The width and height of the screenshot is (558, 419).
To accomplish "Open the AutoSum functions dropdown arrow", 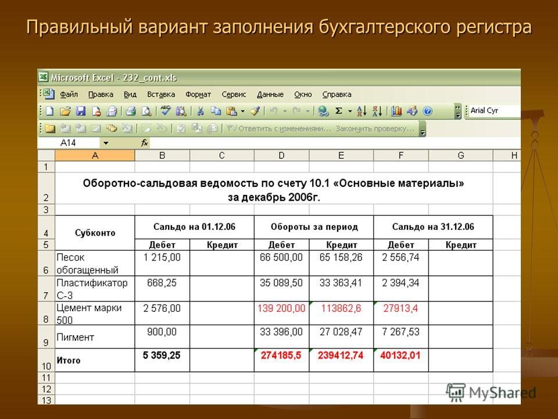I will pos(350,111).
